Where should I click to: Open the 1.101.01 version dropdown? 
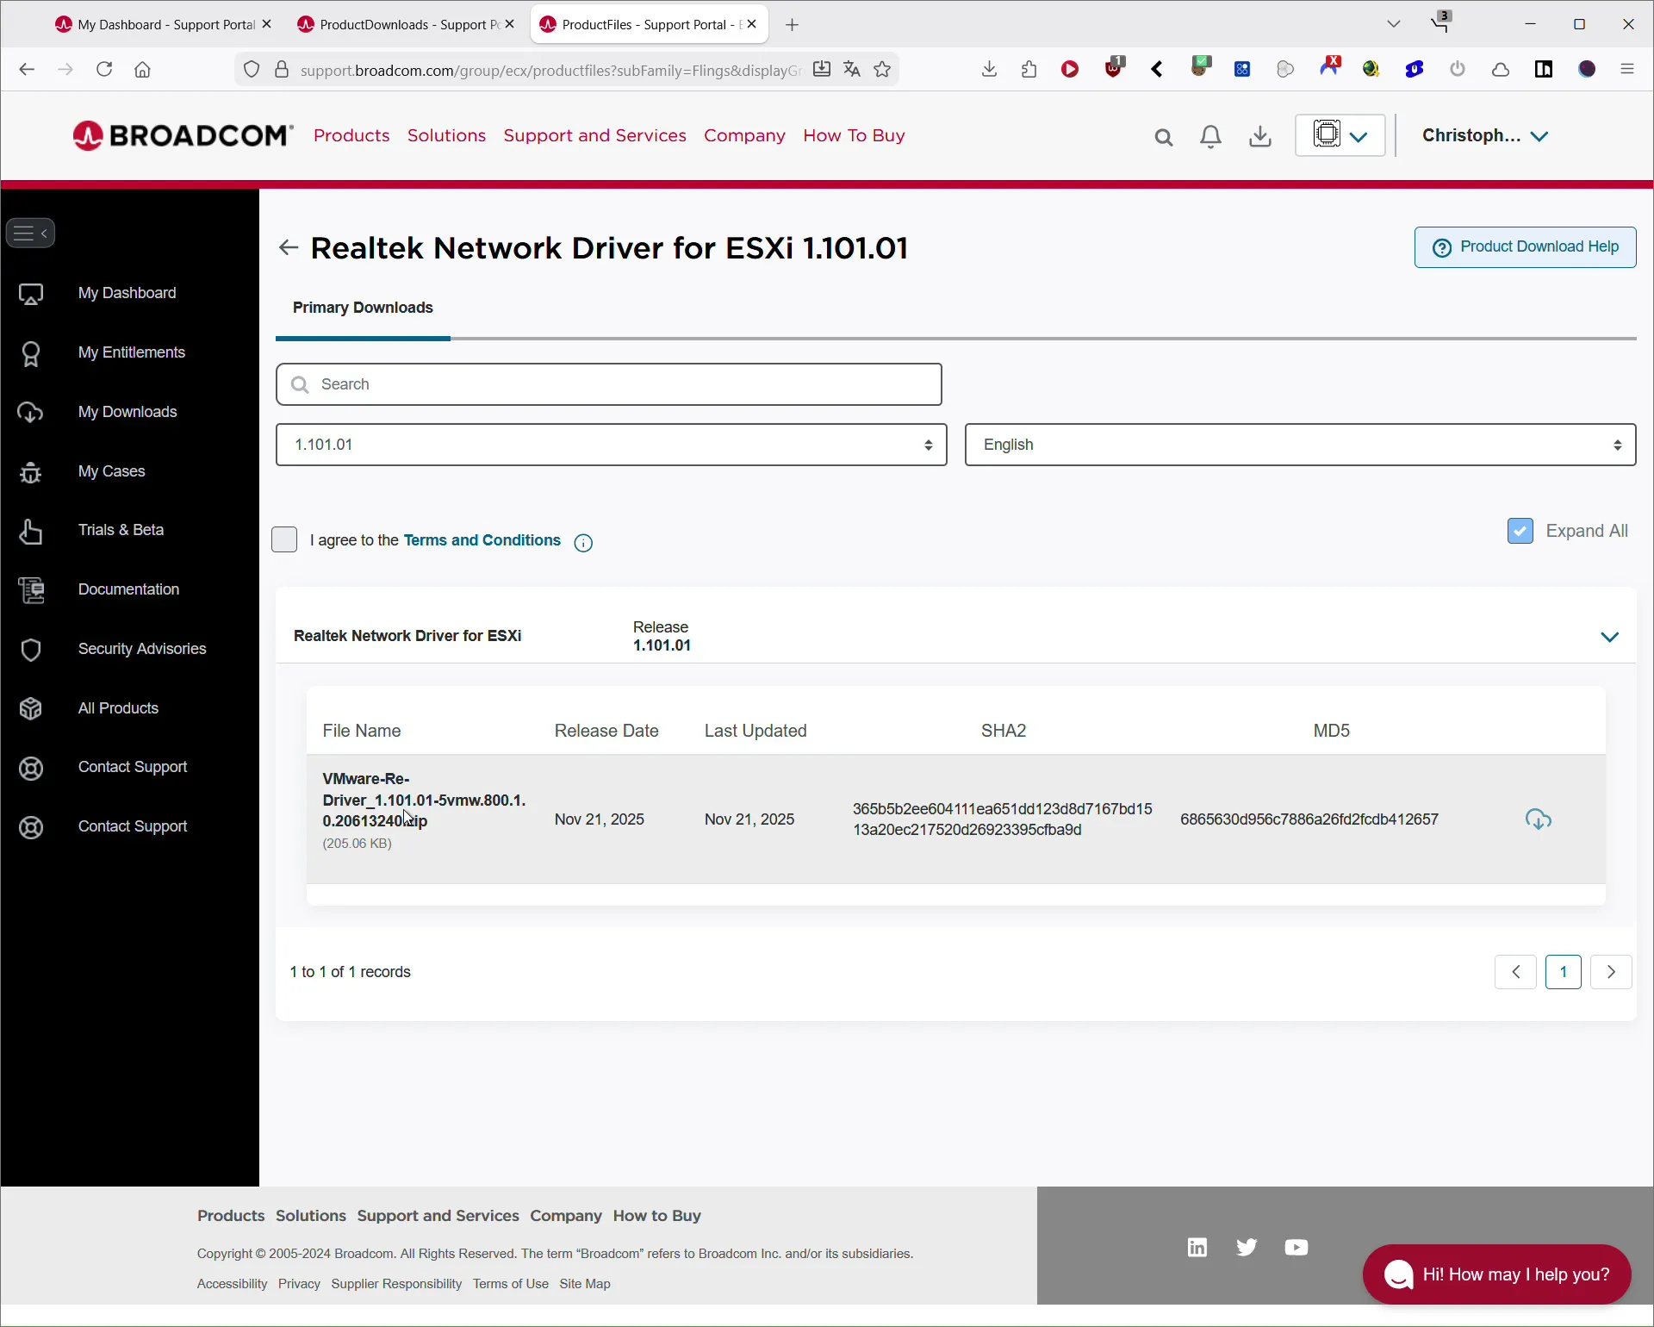(611, 445)
